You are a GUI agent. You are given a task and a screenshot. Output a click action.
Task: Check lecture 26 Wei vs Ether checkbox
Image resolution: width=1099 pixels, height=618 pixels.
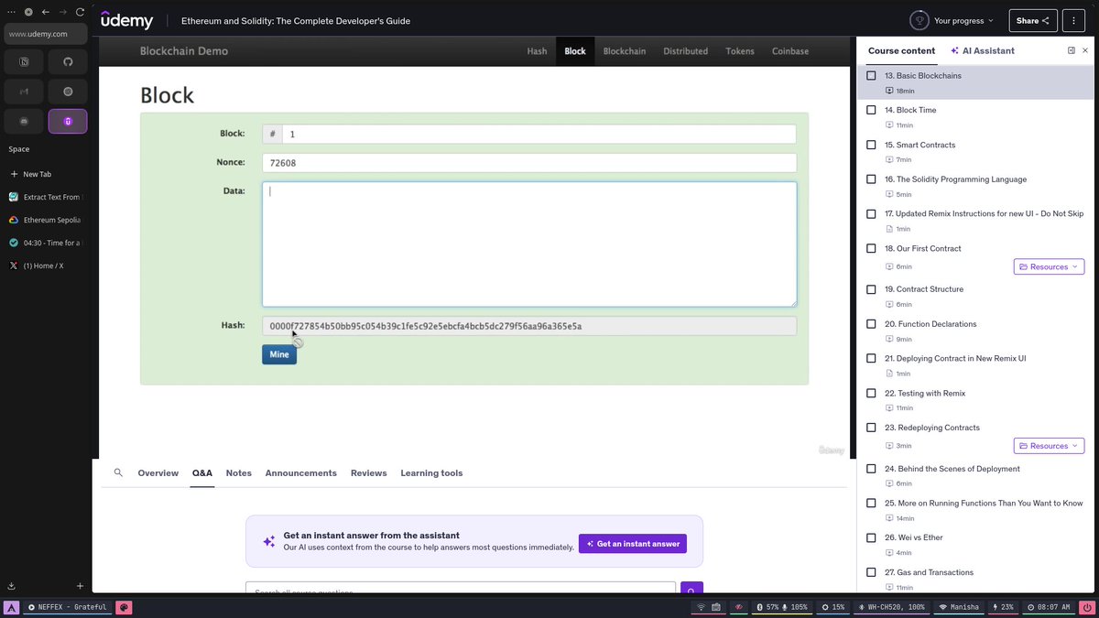point(871,537)
